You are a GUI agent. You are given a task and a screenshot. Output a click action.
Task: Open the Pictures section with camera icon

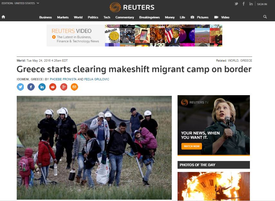point(200,17)
